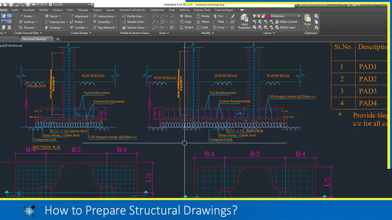Select the Stretch command
This screenshot has width=392, height=220.
187,28
